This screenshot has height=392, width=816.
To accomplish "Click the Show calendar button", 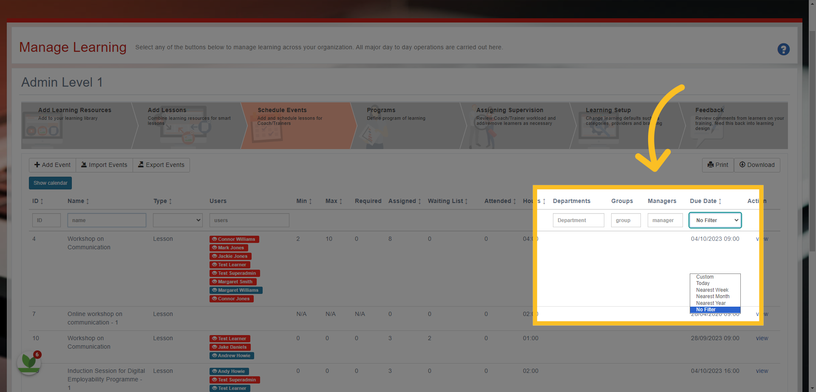I will (51, 183).
